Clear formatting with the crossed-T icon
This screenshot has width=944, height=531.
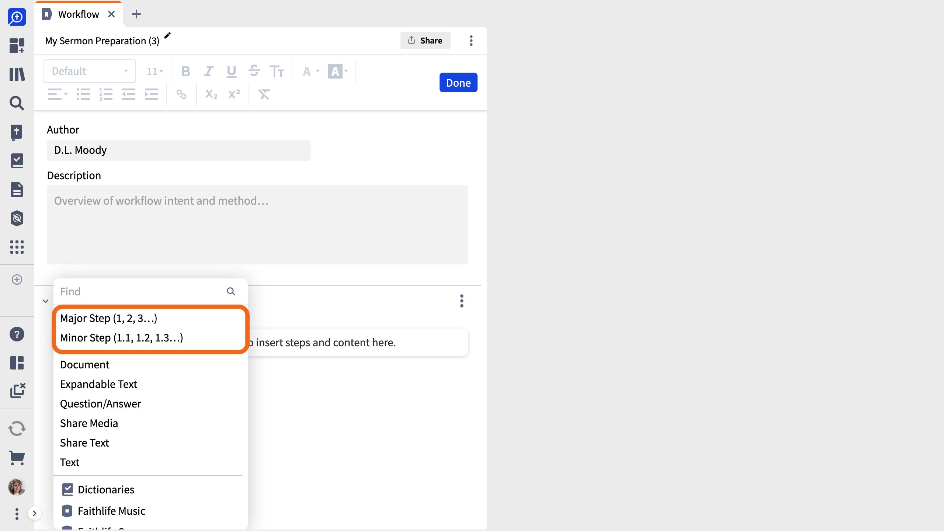pos(264,94)
